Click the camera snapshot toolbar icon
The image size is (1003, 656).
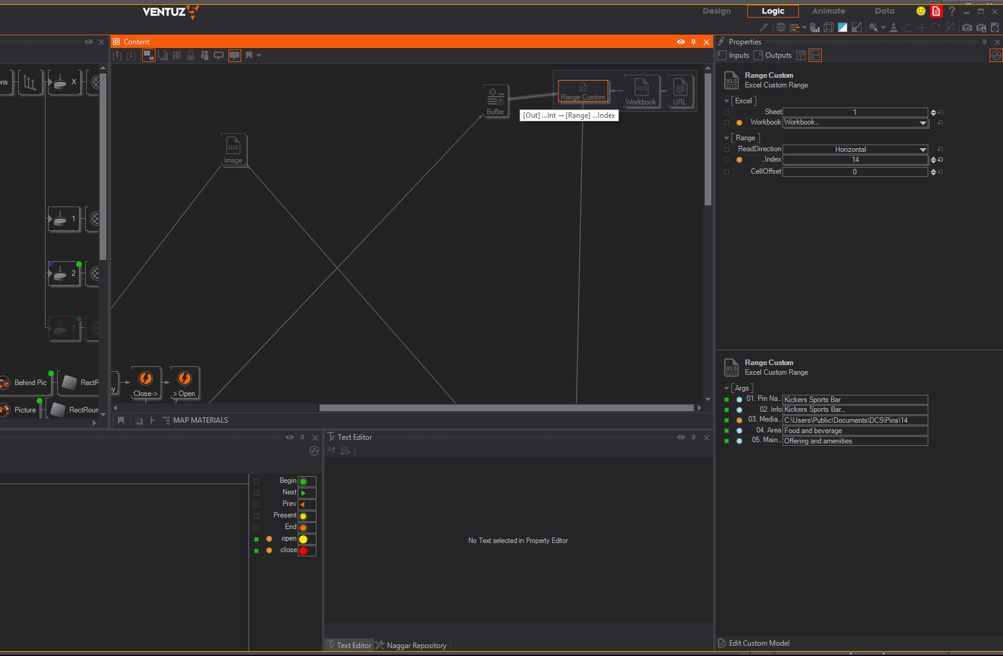pyautogui.click(x=967, y=27)
